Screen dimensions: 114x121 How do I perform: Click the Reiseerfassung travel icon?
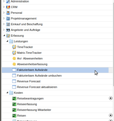coord(14,104)
